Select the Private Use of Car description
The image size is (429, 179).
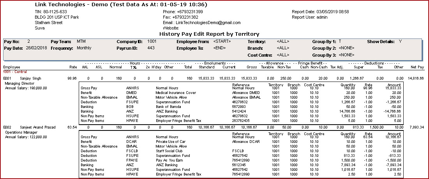(171, 142)
